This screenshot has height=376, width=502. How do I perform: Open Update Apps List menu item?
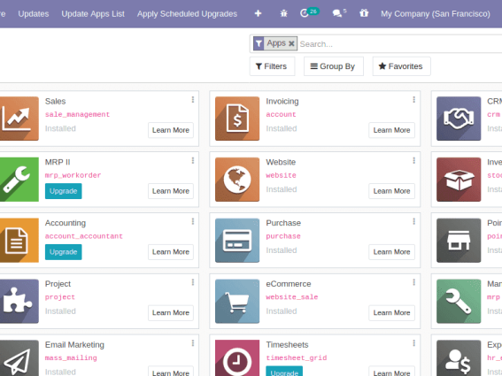pos(93,14)
